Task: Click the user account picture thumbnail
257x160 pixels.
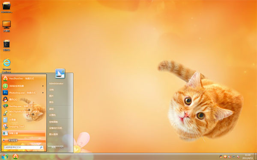Action: pyautogui.click(x=60, y=73)
